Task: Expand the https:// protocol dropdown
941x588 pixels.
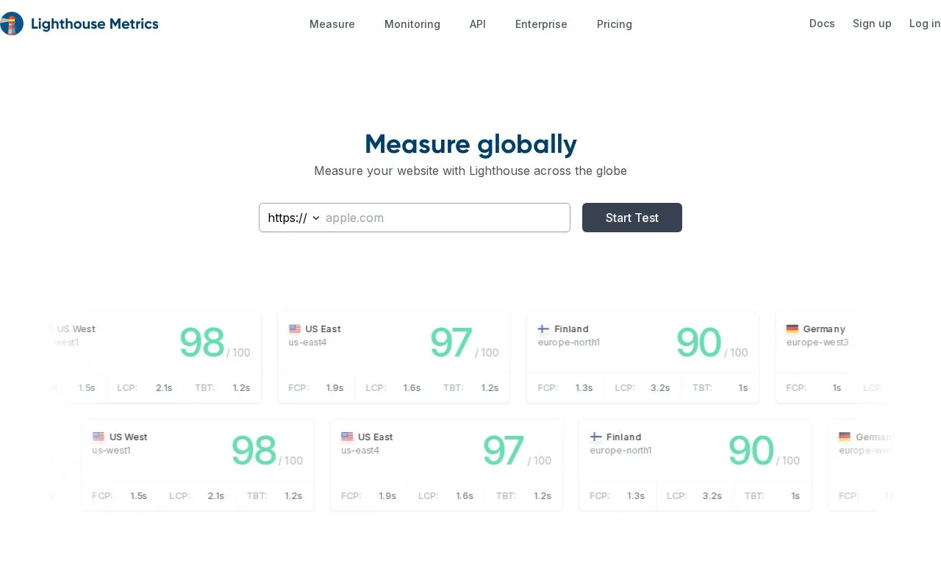Action: pyautogui.click(x=293, y=218)
